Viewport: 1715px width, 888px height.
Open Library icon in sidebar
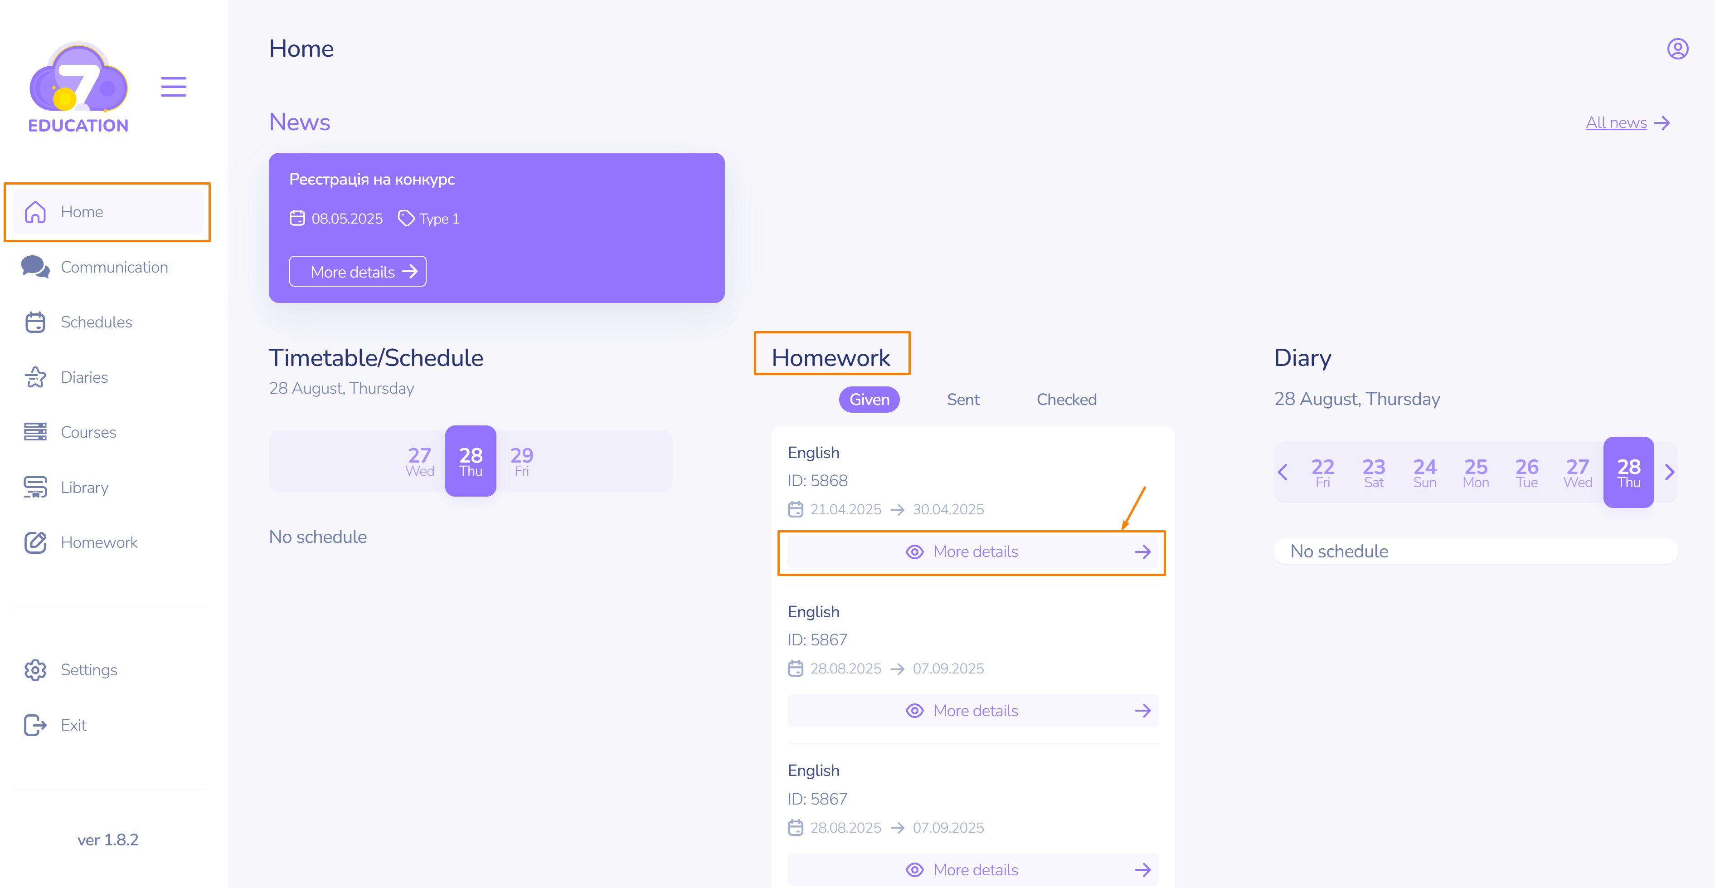click(34, 488)
